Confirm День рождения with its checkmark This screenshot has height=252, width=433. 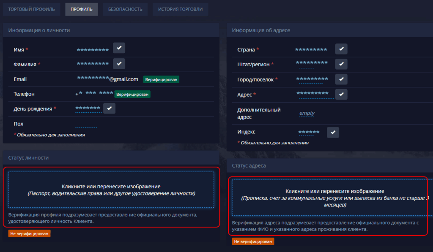pos(110,108)
